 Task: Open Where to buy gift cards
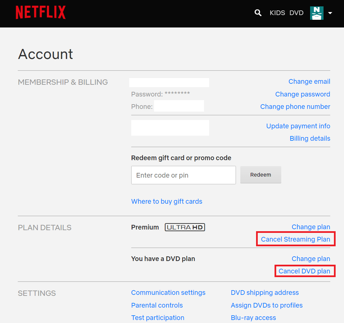click(166, 201)
